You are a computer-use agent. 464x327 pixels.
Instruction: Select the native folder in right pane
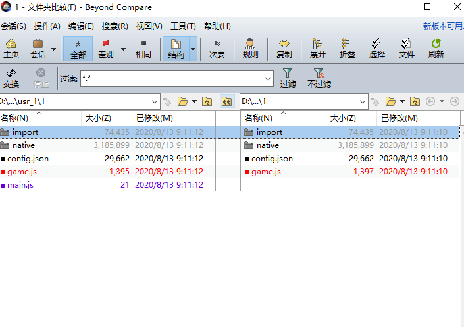pos(351,145)
